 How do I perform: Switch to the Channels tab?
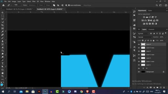click(151, 30)
